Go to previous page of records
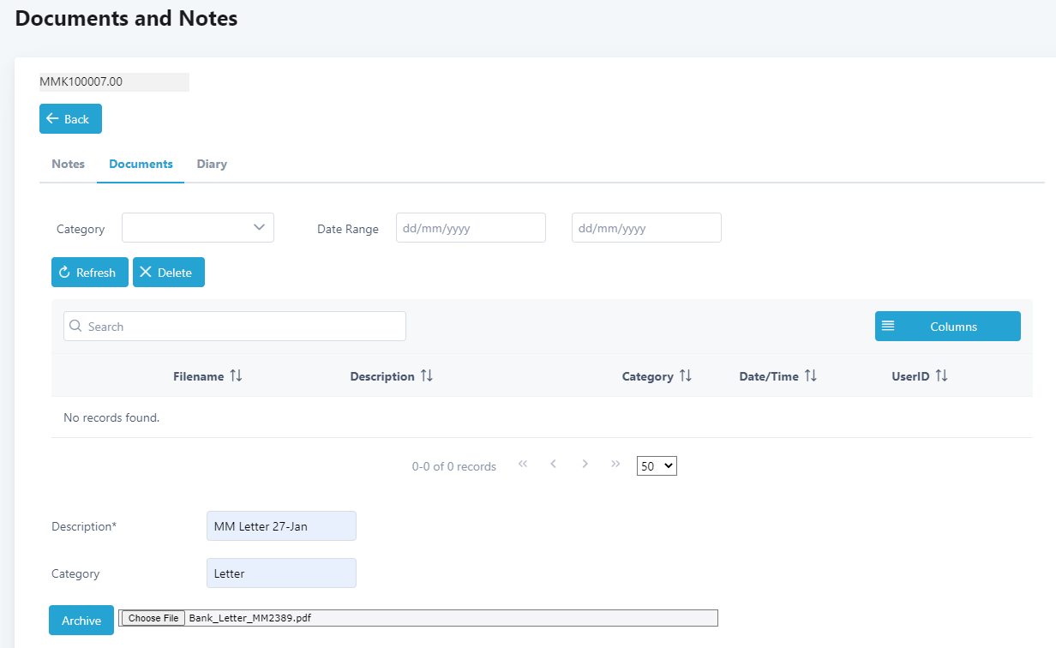 coord(554,465)
